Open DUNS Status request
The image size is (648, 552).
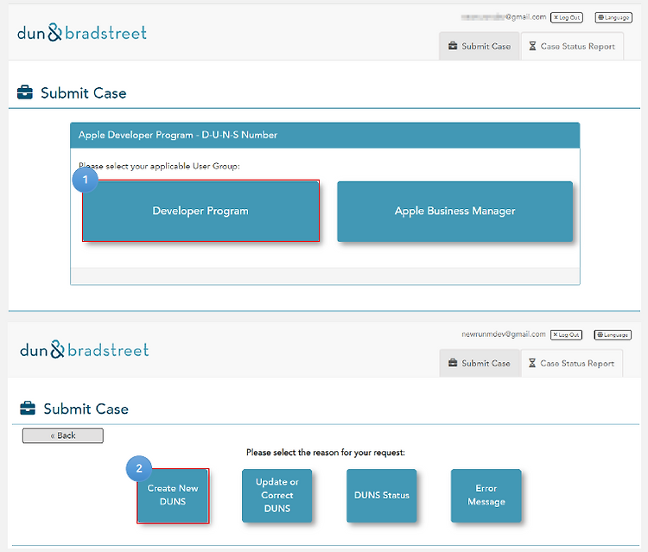point(381,495)
